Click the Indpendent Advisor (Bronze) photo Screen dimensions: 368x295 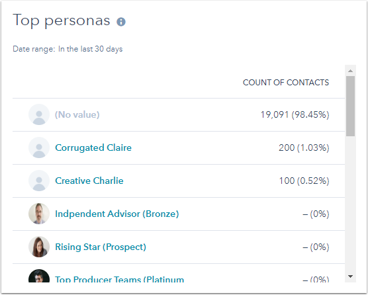point(39,214)
